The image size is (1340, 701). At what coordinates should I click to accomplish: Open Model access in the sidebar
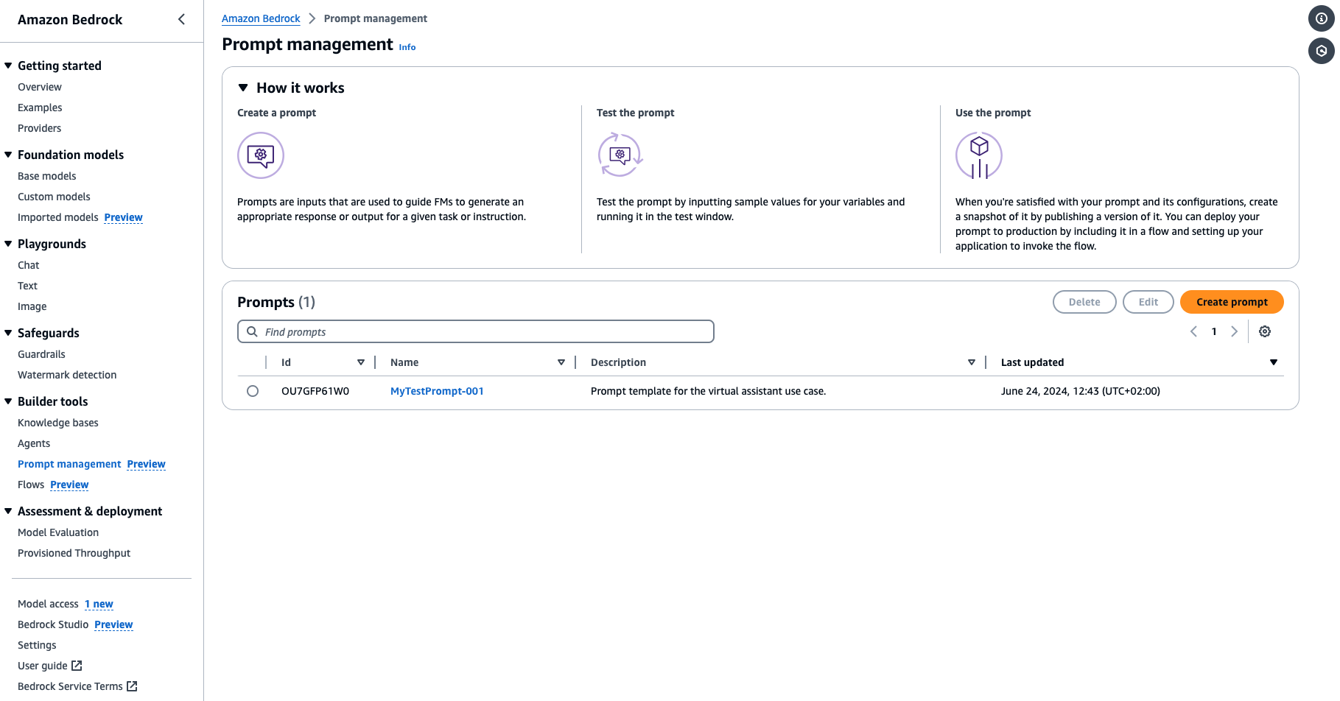click(48, 604)
